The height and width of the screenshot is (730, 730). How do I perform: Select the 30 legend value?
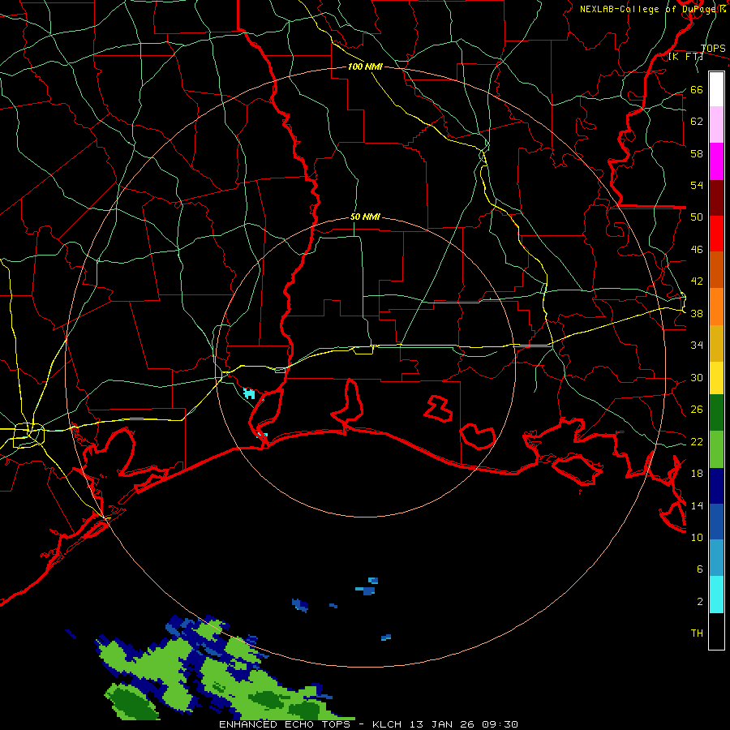(697, 377)
